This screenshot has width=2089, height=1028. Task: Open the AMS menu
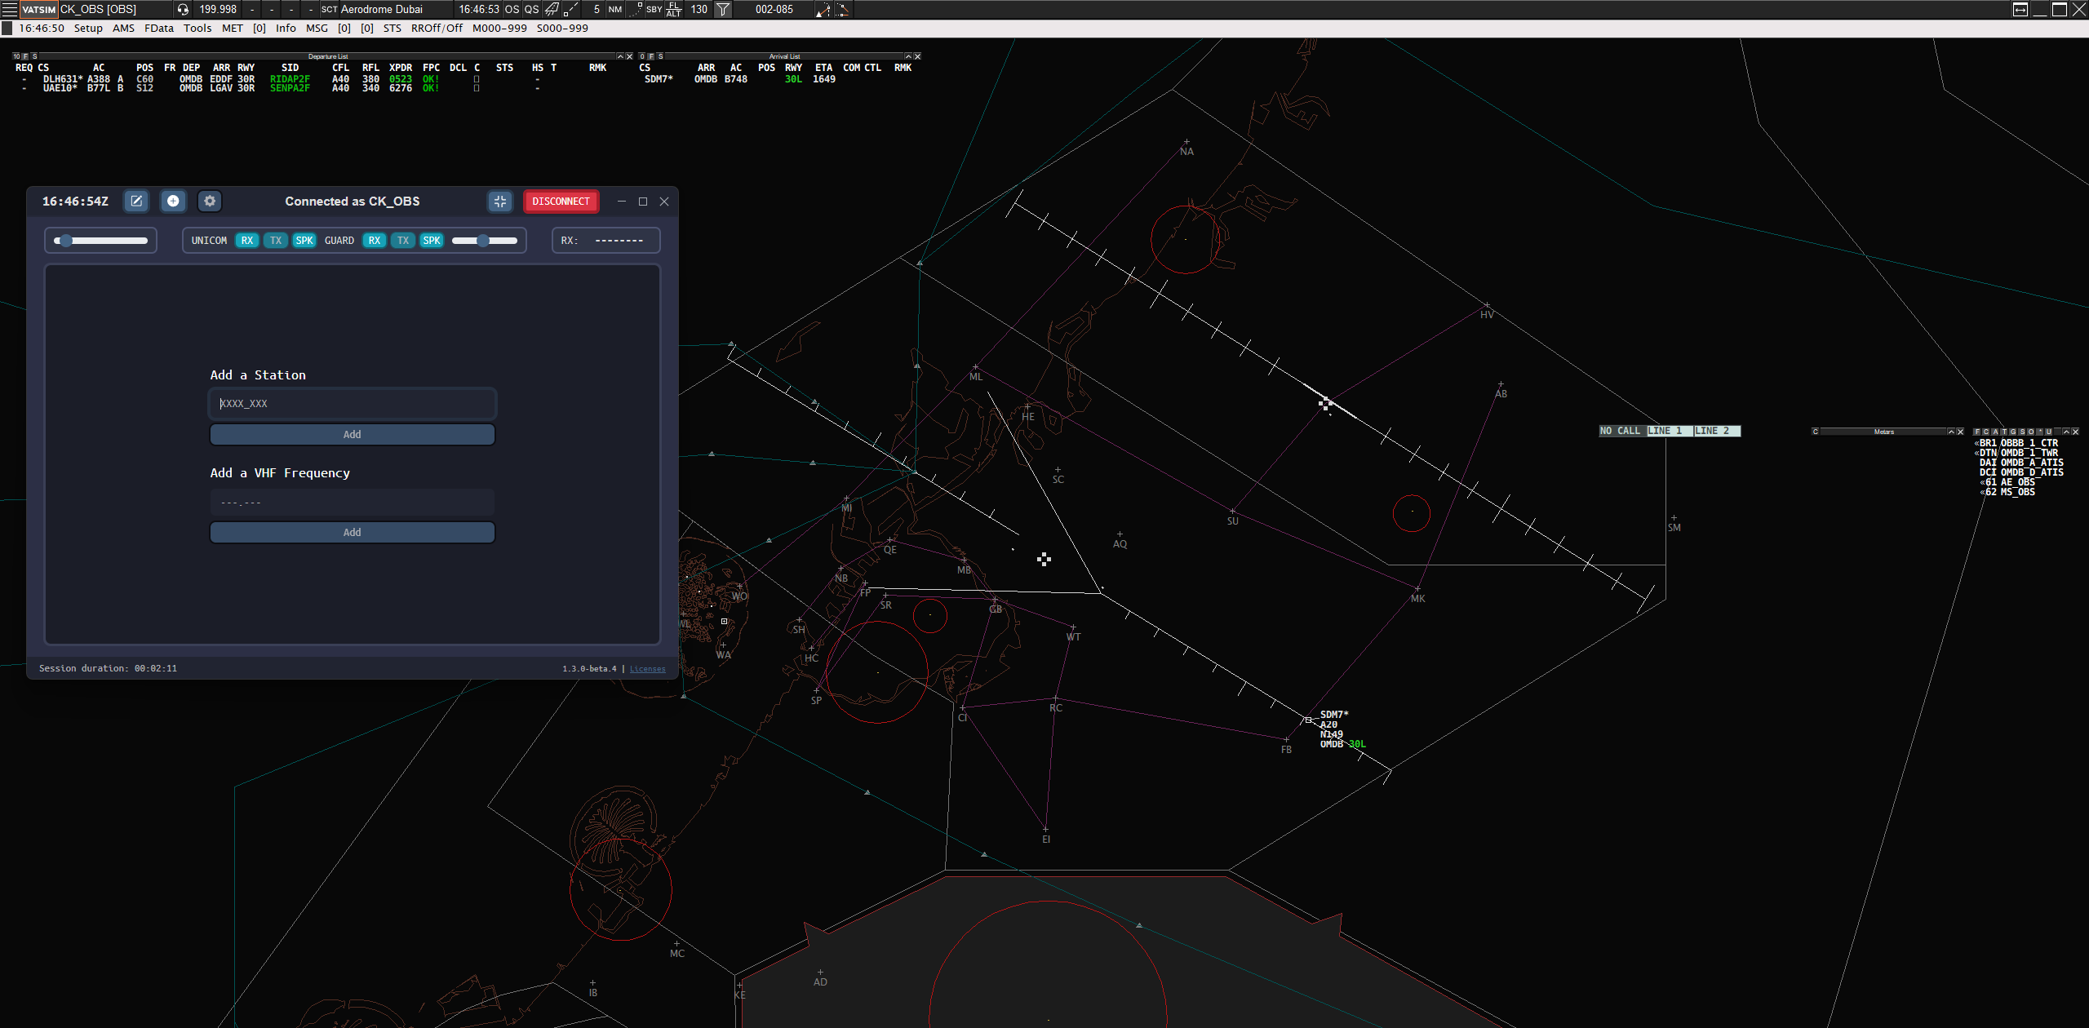pyautogui.click(x=123, y=28)
